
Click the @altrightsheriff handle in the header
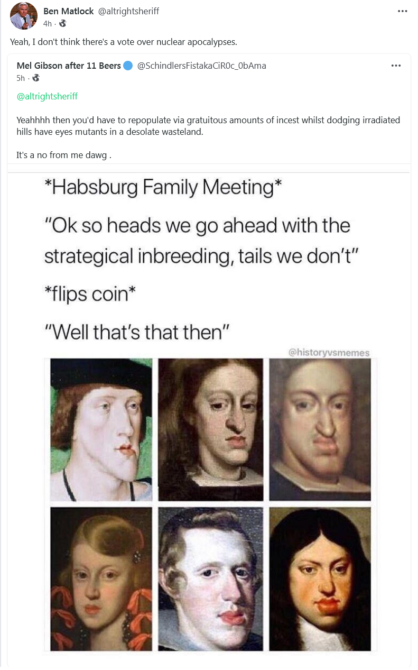(x=129, y=11)
